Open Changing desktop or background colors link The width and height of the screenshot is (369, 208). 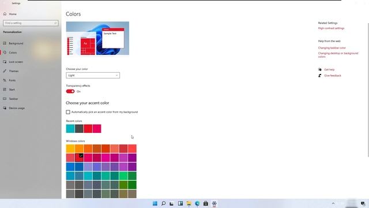pyautogui.click(x=338, y=55)
